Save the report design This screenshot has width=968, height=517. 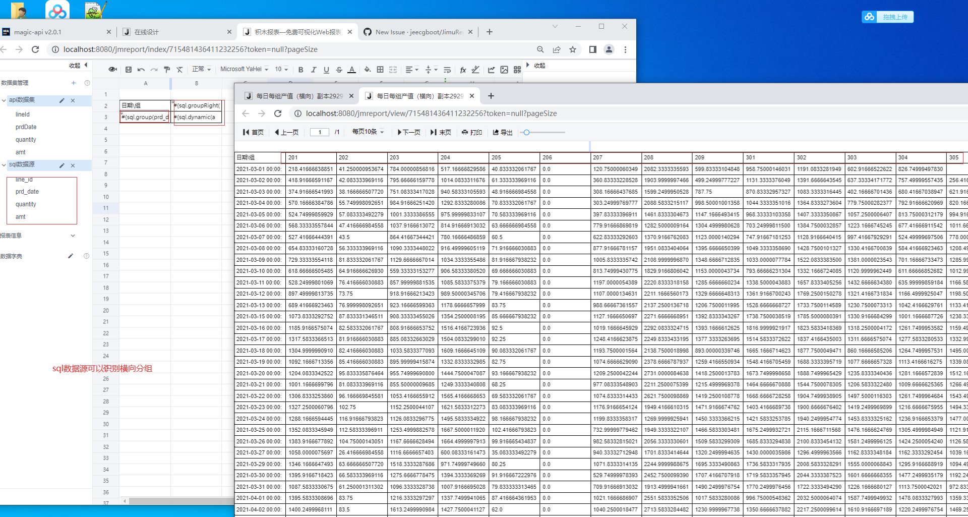point(128,70)
